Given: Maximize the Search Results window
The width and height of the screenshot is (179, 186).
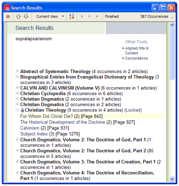Looking at the screenshot, I should pyautogui.click(x=163, y=8).
